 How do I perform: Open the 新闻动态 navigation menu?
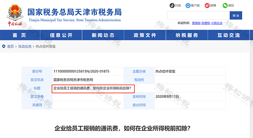click(x=103, y=35)
